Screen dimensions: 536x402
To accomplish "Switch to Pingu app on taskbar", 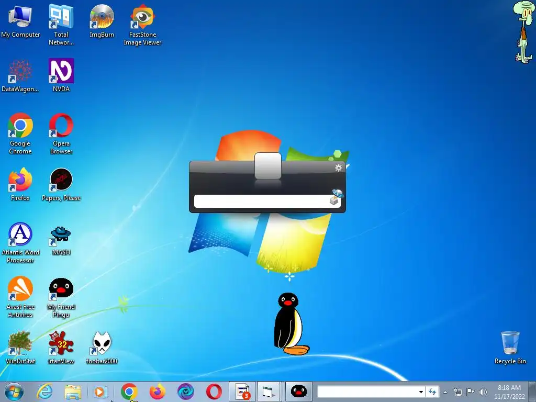I will (x=298, y=392).
